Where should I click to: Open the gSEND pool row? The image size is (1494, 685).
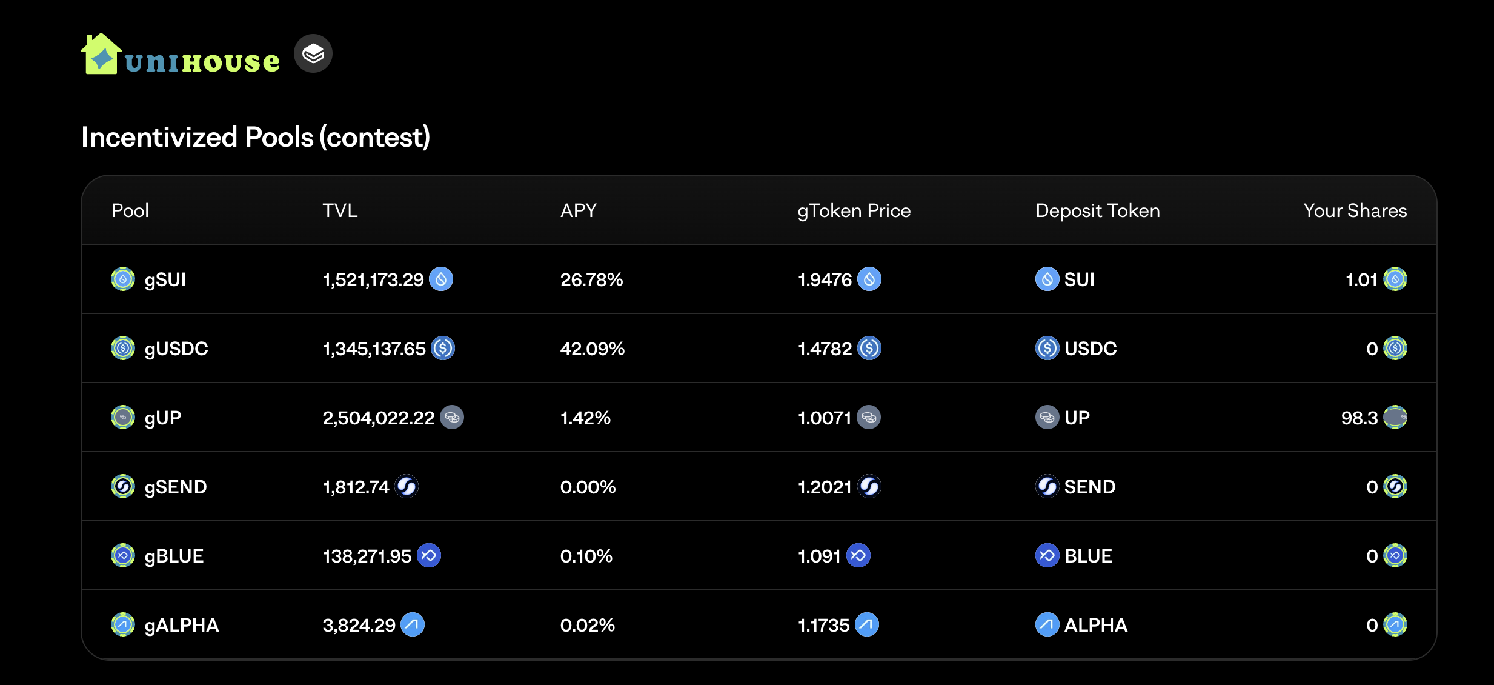click(x=175, y=487)
